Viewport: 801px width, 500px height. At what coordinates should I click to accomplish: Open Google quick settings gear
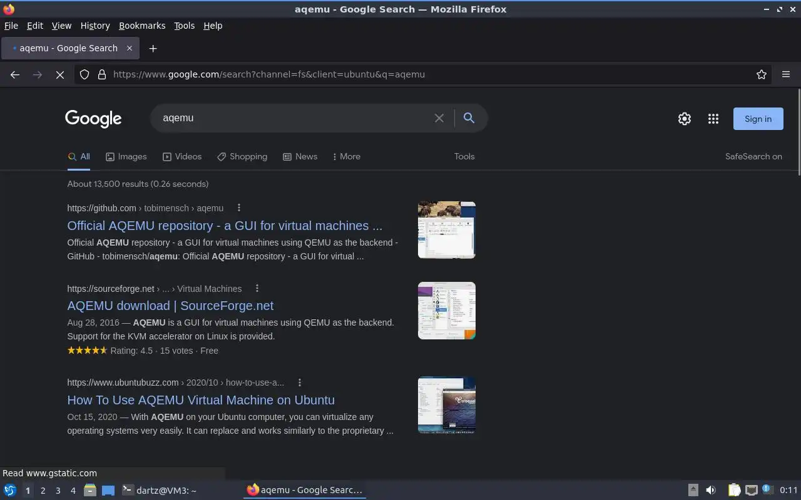(685, 119)
